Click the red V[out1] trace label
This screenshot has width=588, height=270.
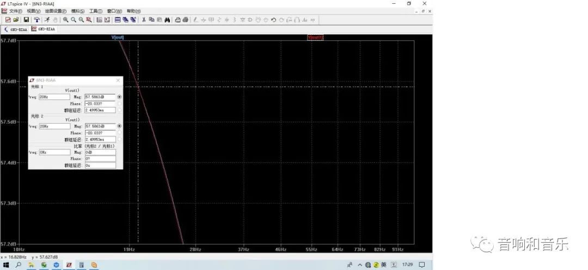coord(315,37)
